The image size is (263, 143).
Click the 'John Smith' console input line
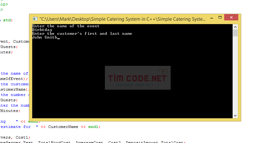tap(44, 37)
